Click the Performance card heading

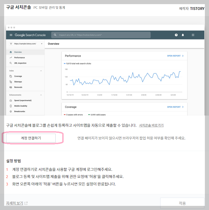click(73, 56)
